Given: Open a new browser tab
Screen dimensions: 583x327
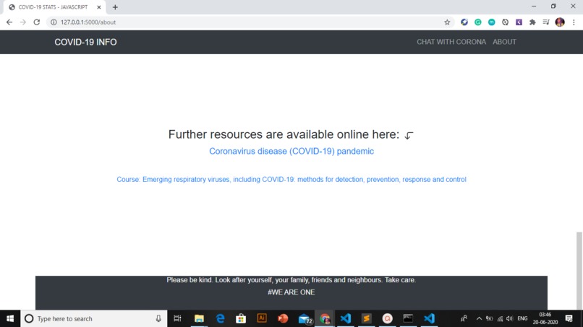Looking at the screenshot, I should 115,7.
